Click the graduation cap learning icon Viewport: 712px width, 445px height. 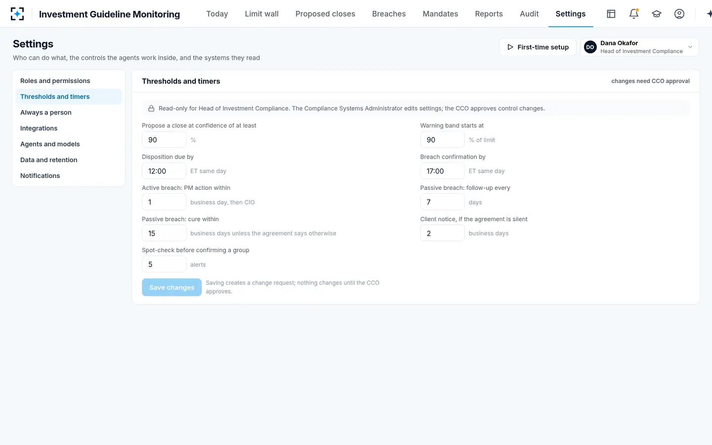(657, 14)
